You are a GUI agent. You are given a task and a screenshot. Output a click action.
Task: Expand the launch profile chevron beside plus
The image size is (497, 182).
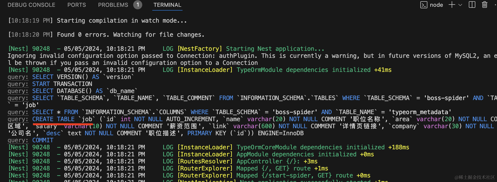point(460,5)
